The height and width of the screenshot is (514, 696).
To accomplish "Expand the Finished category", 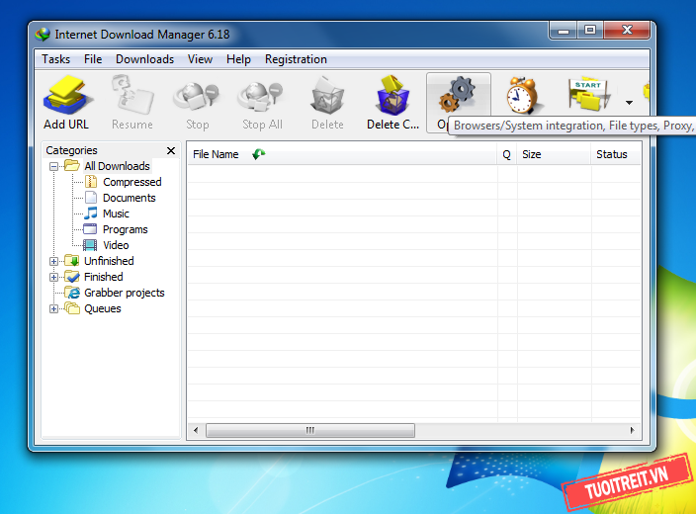I will (54, 277).
